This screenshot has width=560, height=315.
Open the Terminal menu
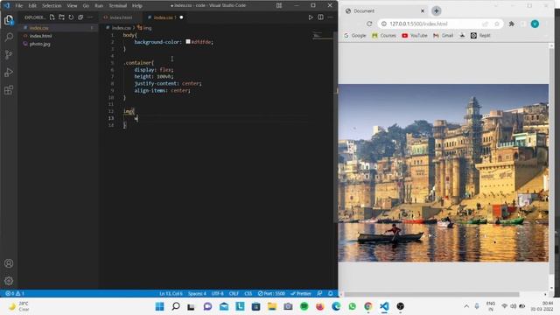pyautogui.click(x=117, y=6)
